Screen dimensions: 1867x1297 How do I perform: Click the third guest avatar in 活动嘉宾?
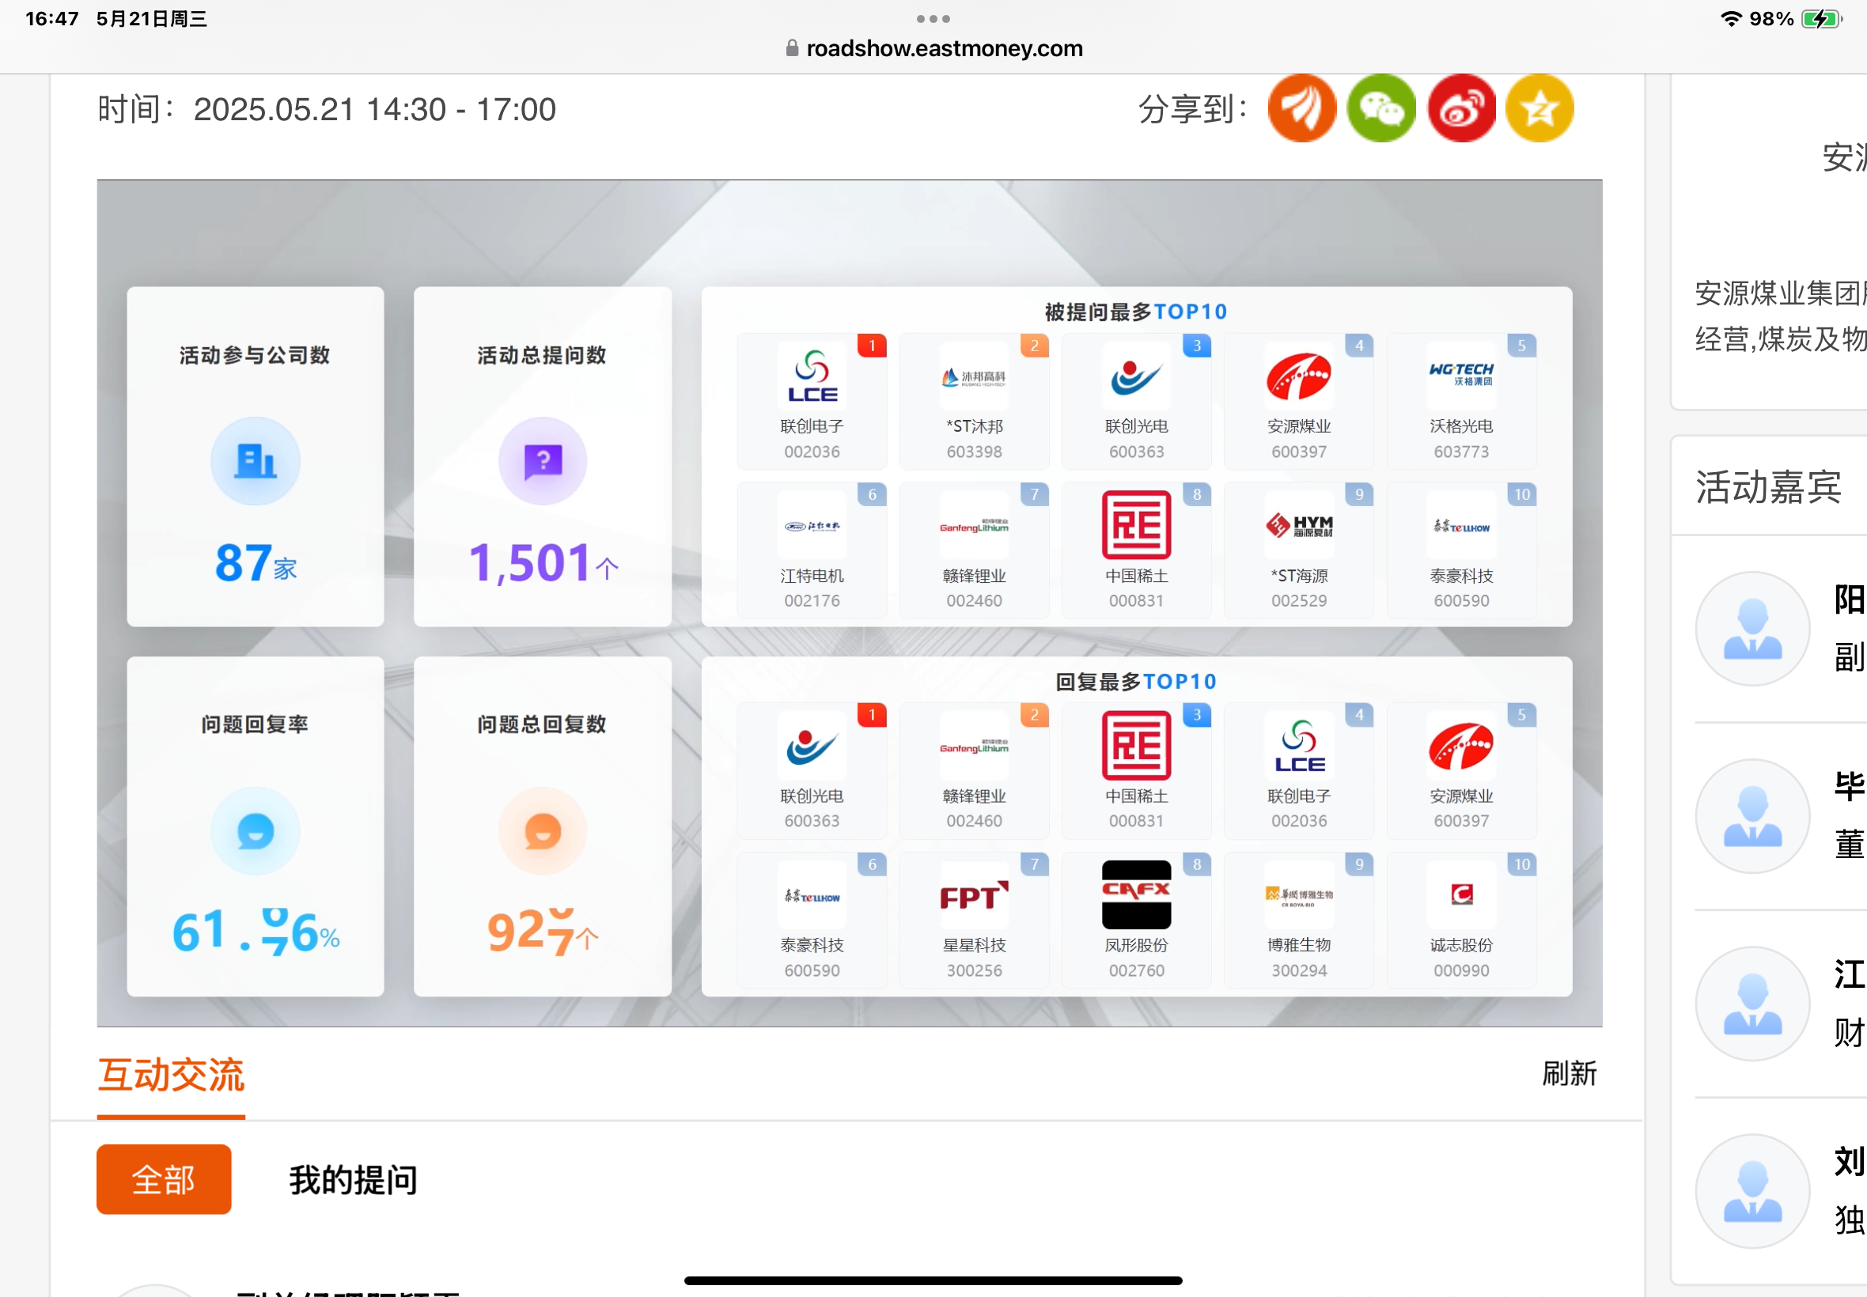pos(1752,1004)
